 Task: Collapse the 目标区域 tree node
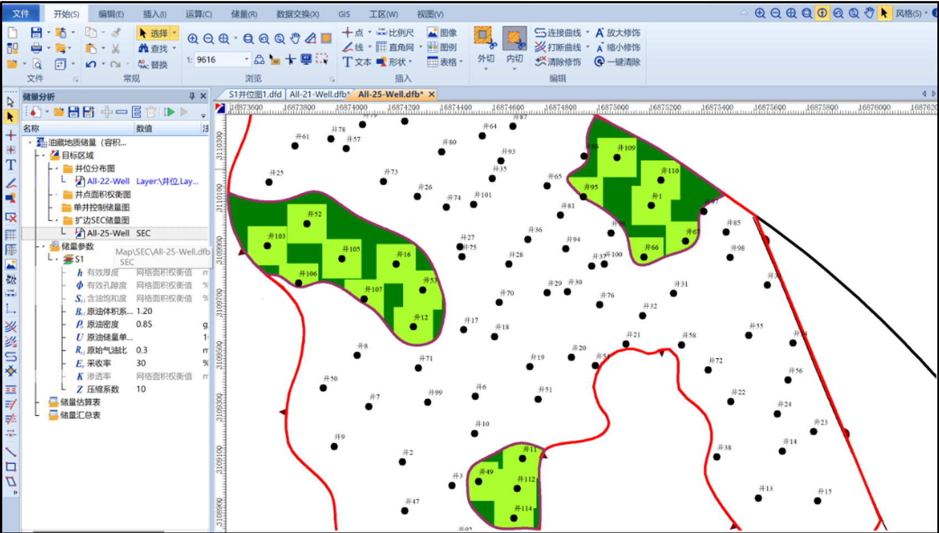[44, 155]
